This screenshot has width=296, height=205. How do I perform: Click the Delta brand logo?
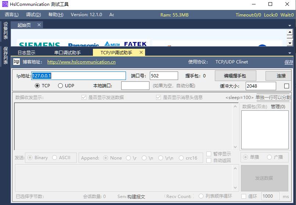pos(112,44)
